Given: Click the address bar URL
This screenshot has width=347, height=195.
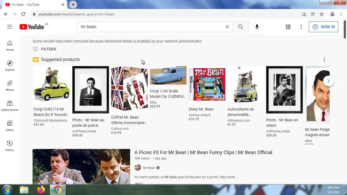Looking at the screenshot, I should (76, 14).
